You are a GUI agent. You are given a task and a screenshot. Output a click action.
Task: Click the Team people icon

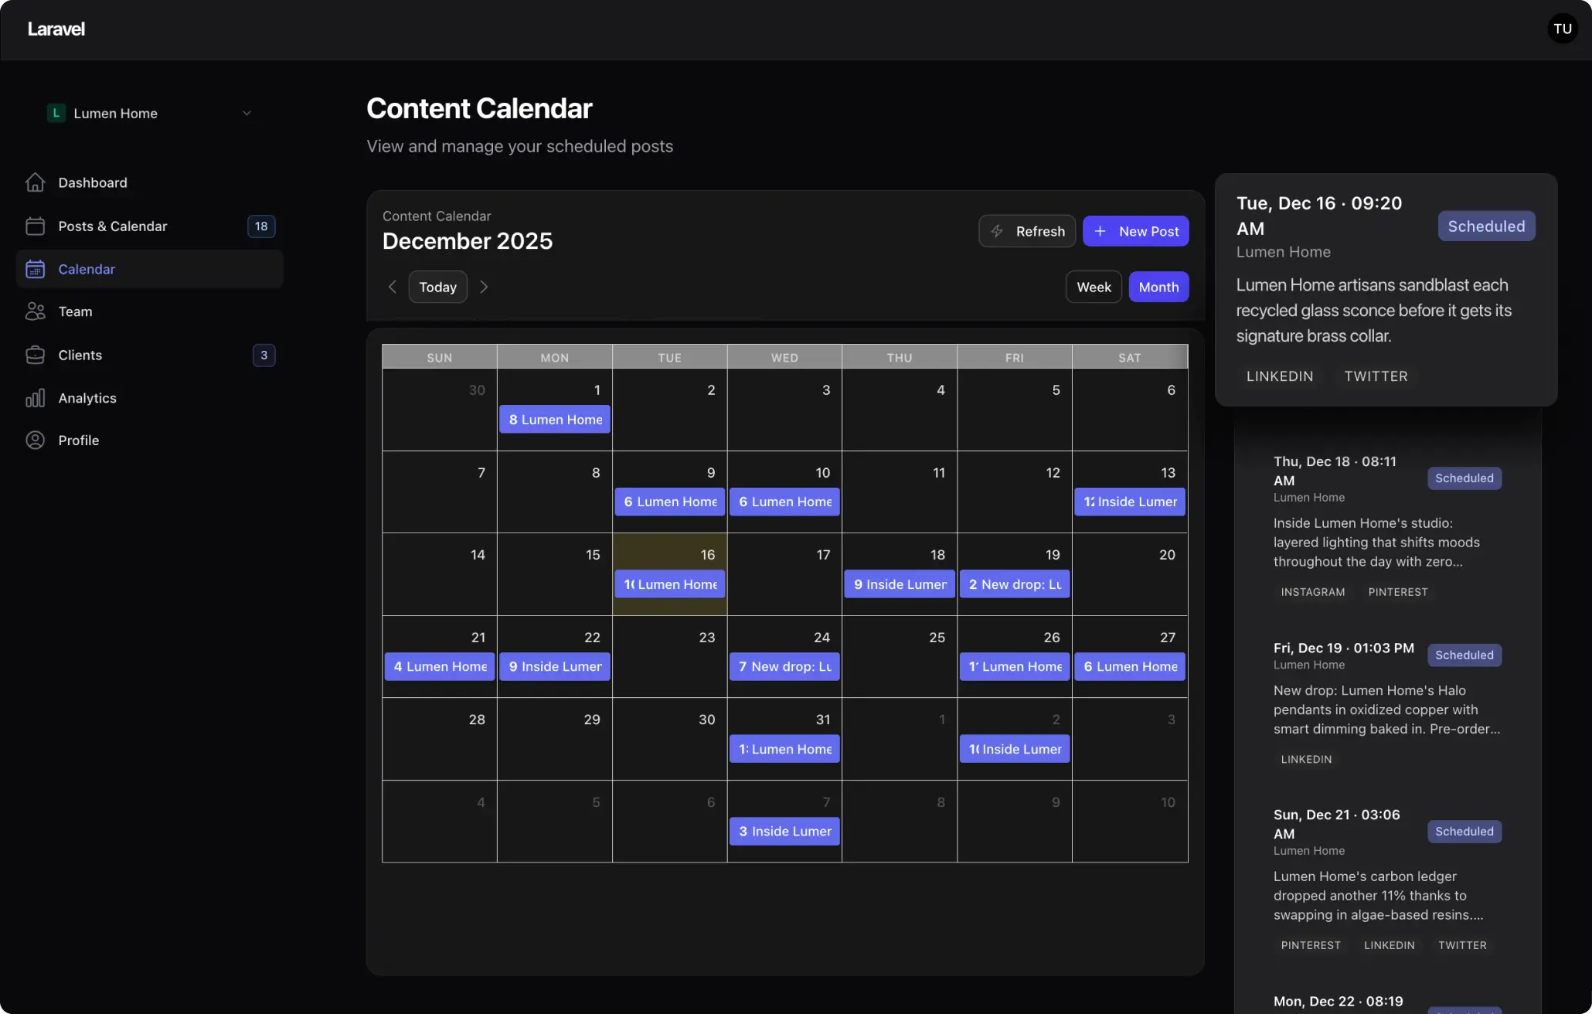point(36,311)
